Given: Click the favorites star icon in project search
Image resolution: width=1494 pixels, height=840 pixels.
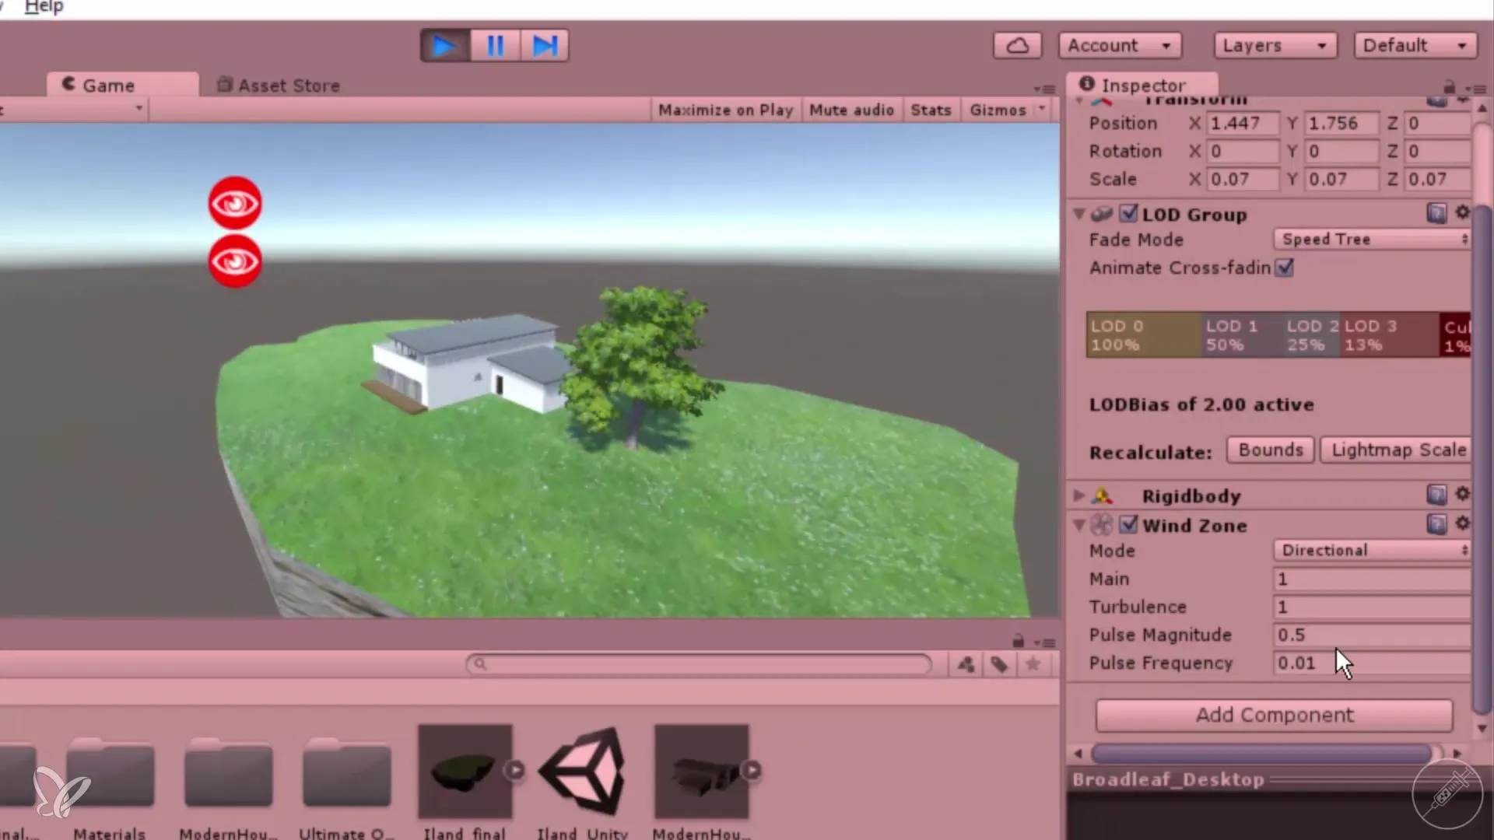Looking at the screenshot, I should (1033, 664).
